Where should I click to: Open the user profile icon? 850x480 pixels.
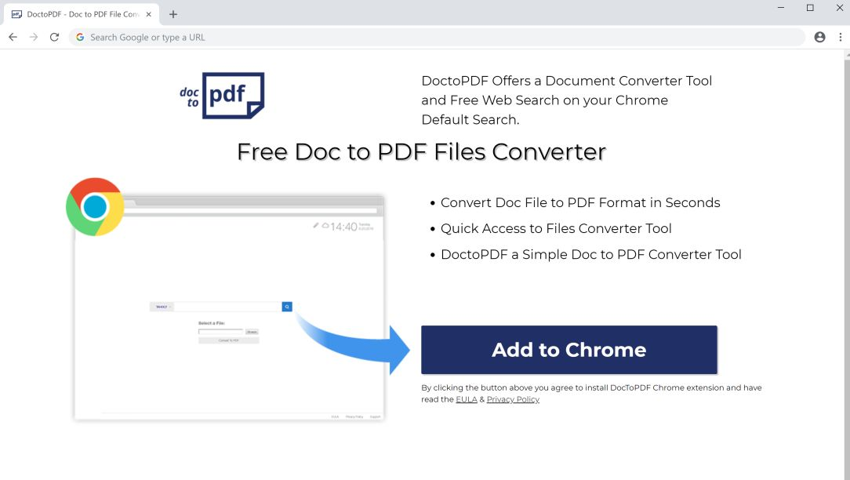(x=819, y=37)
